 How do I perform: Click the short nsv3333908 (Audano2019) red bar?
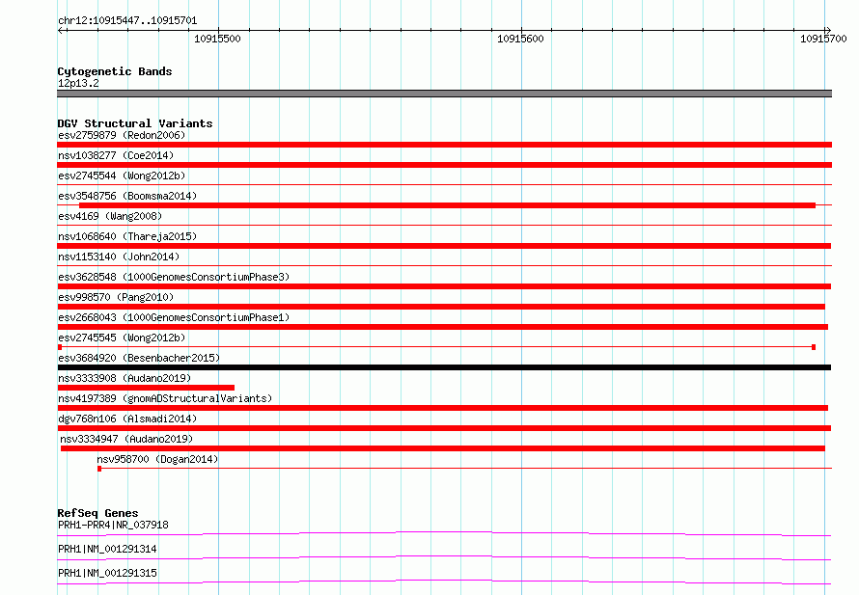point(146,388)
